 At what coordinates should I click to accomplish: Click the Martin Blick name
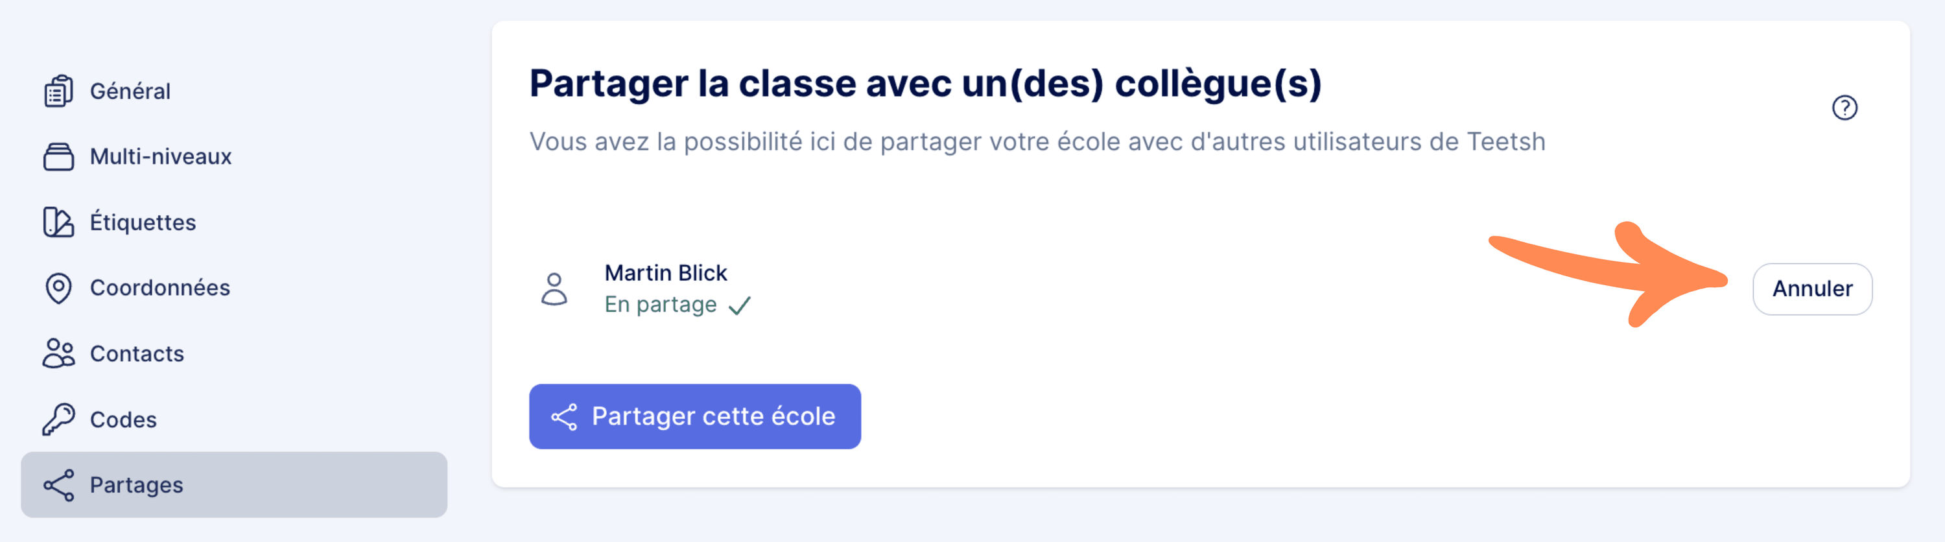(665, 272)
